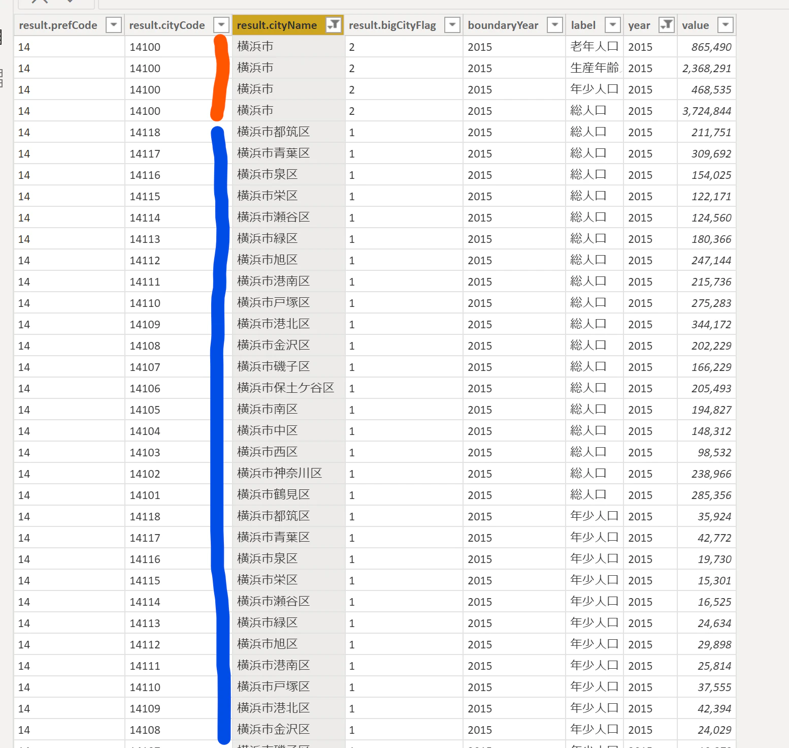
Task: Click the value cell 122,171
Action: coord(706,196)
